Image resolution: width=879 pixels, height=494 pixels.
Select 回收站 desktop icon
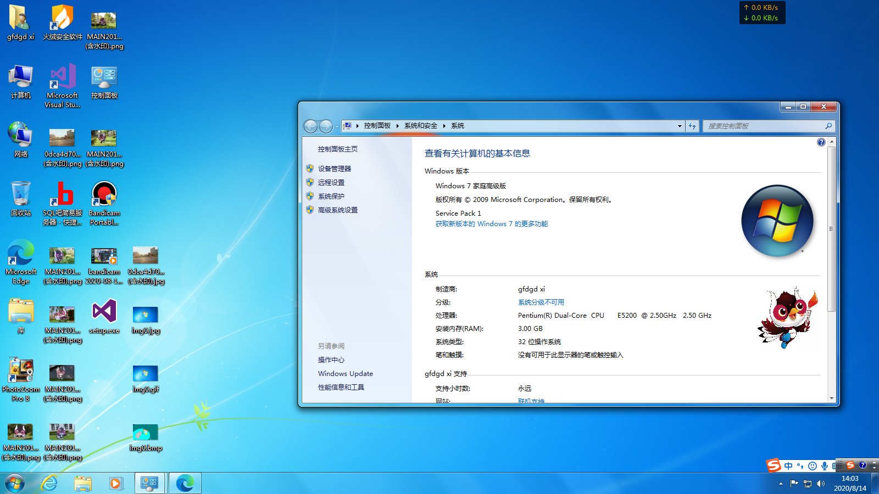(x=20, y=199)
